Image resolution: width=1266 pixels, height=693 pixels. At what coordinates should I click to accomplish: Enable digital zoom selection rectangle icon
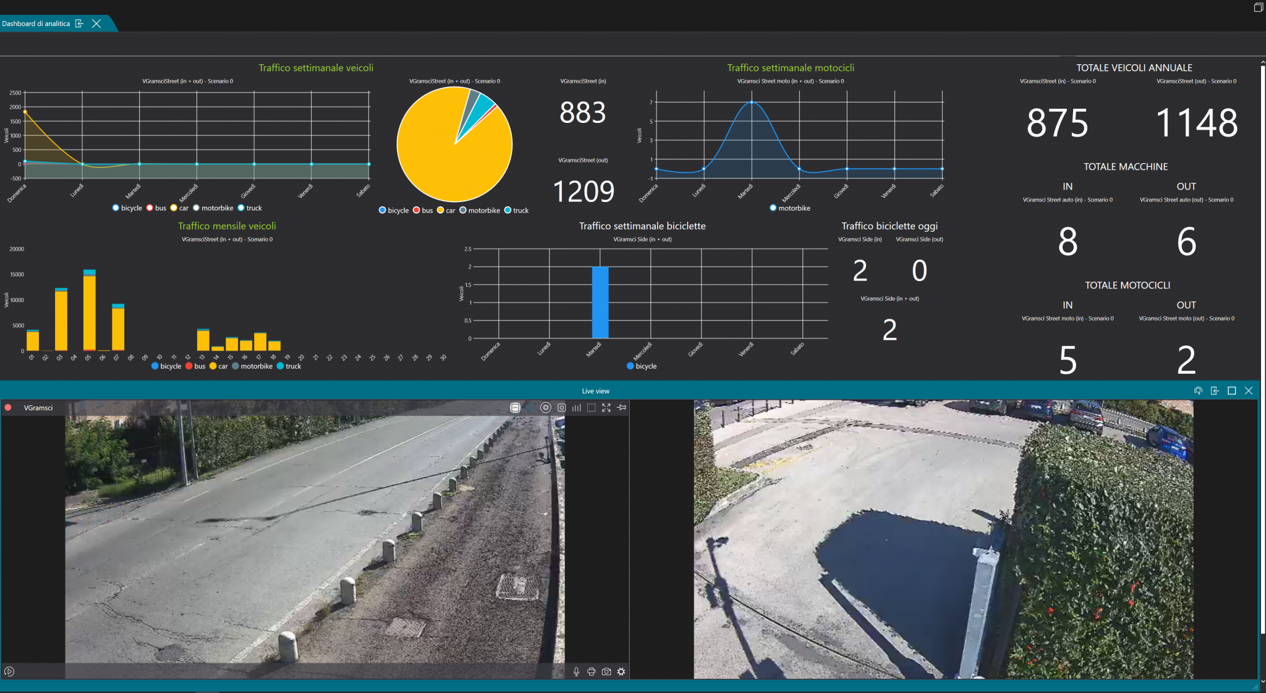click(591, 408)
